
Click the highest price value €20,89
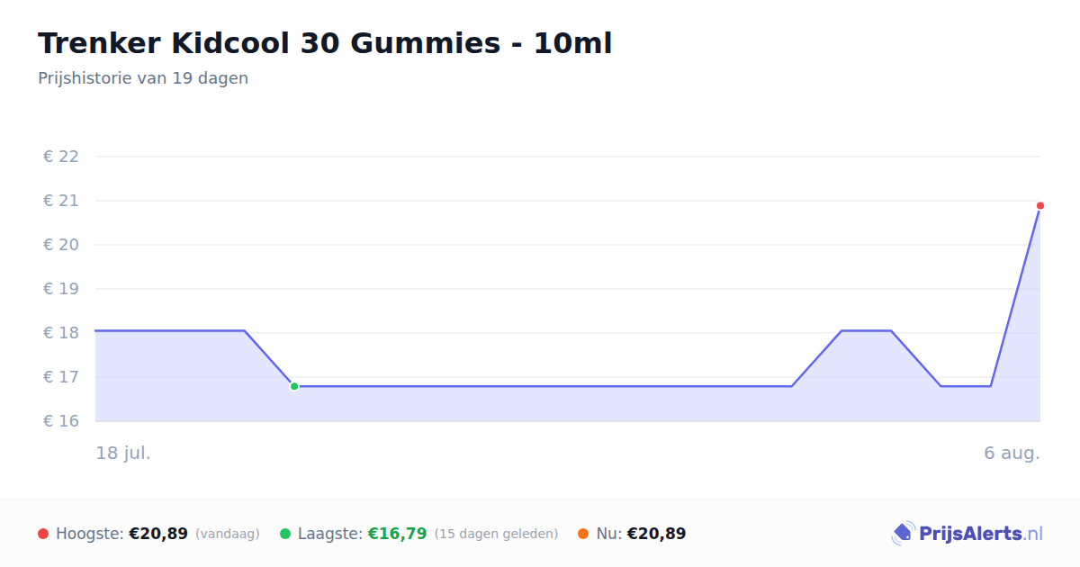[158, 534]
